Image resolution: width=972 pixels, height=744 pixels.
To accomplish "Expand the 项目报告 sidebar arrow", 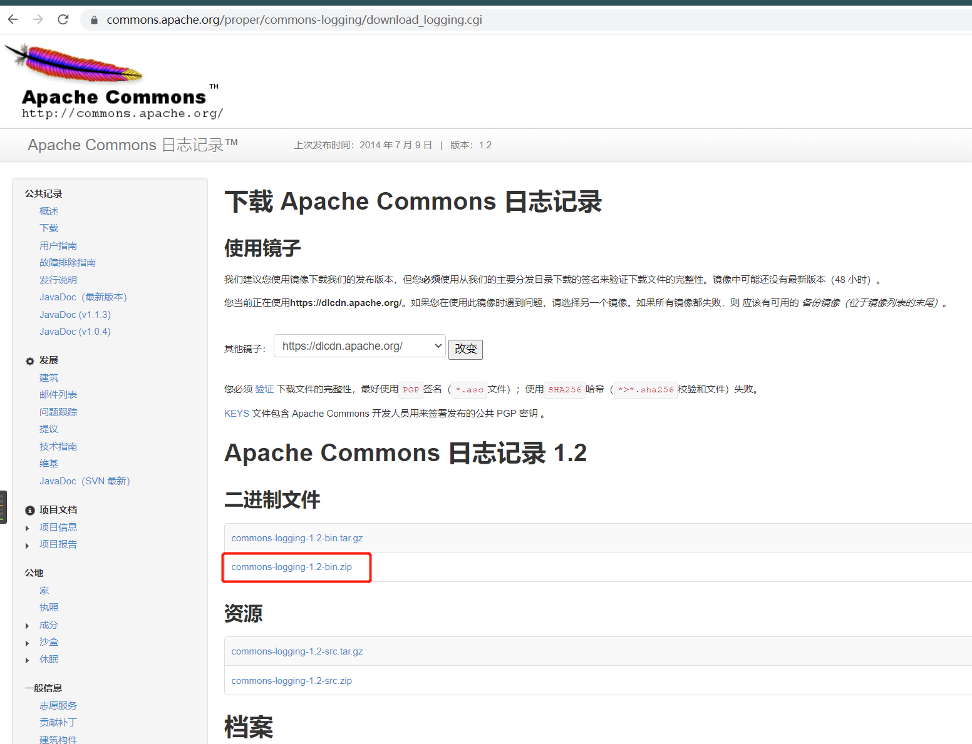I will point(28,546).
